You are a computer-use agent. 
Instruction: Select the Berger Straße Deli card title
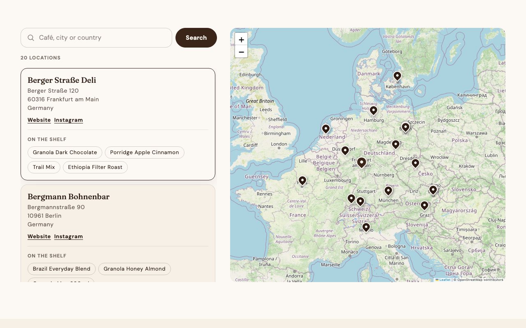coord(62,80)
